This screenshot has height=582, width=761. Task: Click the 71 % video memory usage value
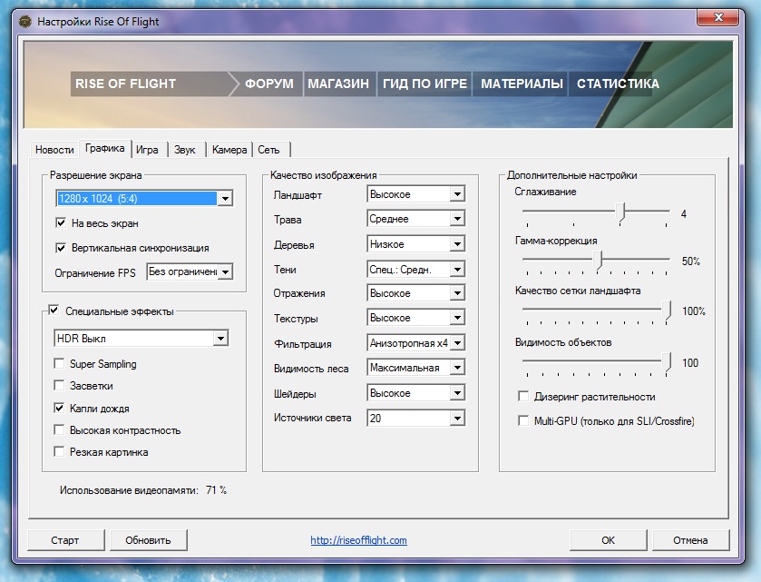[x=216, y=489]
